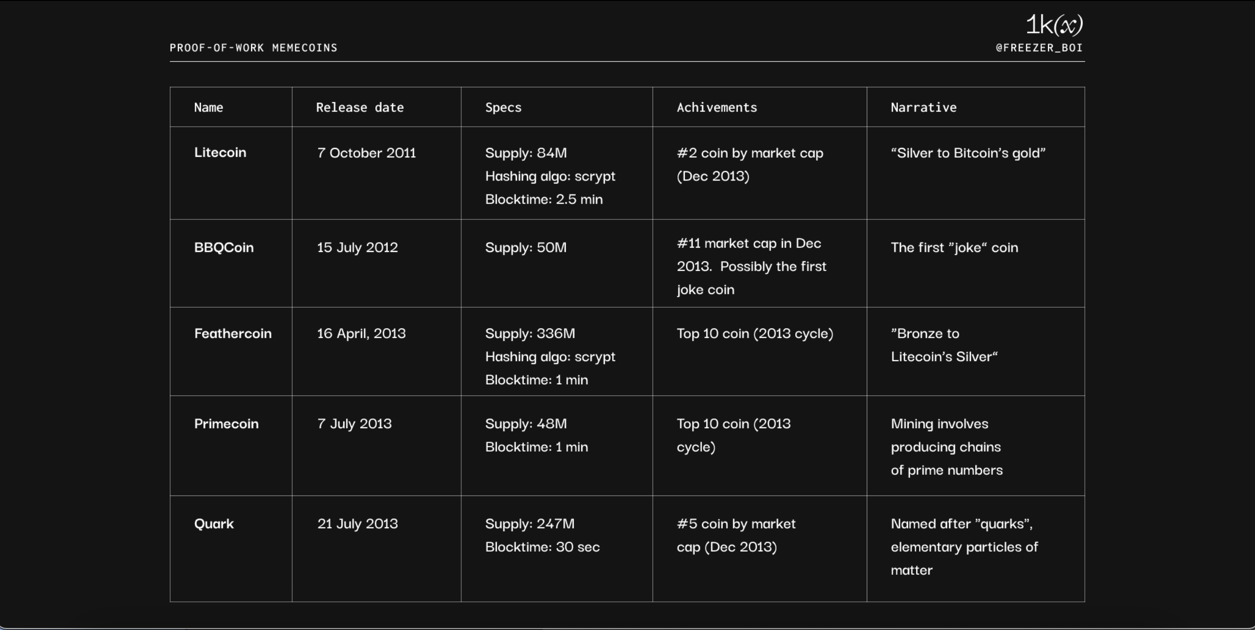
Task: Click the 7 October 2011 date
Action: [x=367, y=153]
